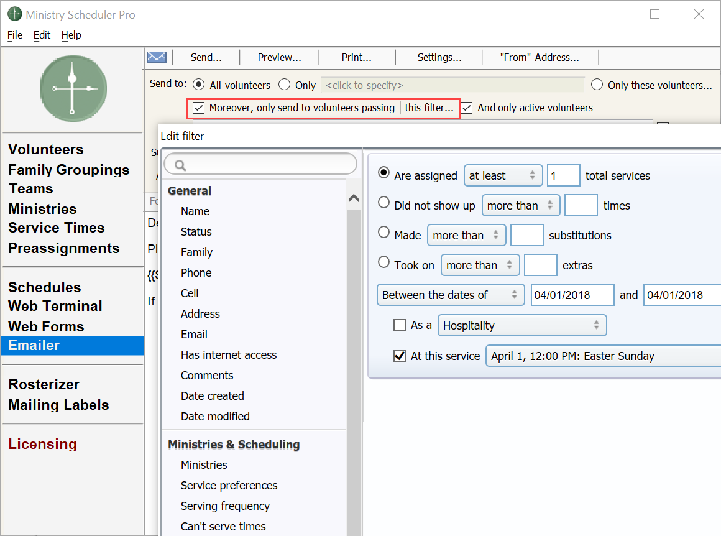Click the magnifier icon in filter search
This screenshot has height=536, width=721.
point(181,165)
